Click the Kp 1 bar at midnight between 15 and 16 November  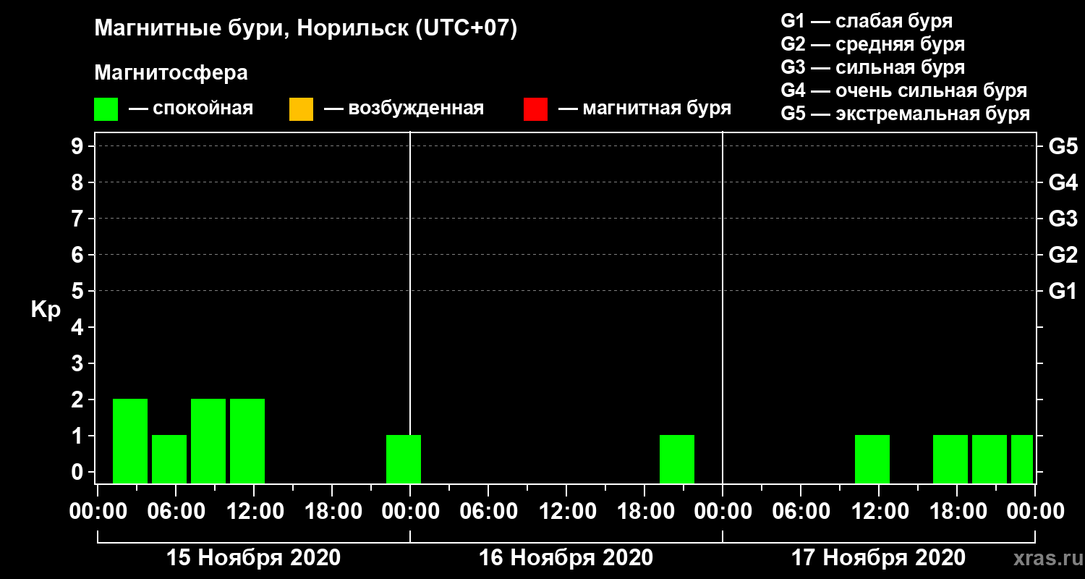click(x=404, y=459)
